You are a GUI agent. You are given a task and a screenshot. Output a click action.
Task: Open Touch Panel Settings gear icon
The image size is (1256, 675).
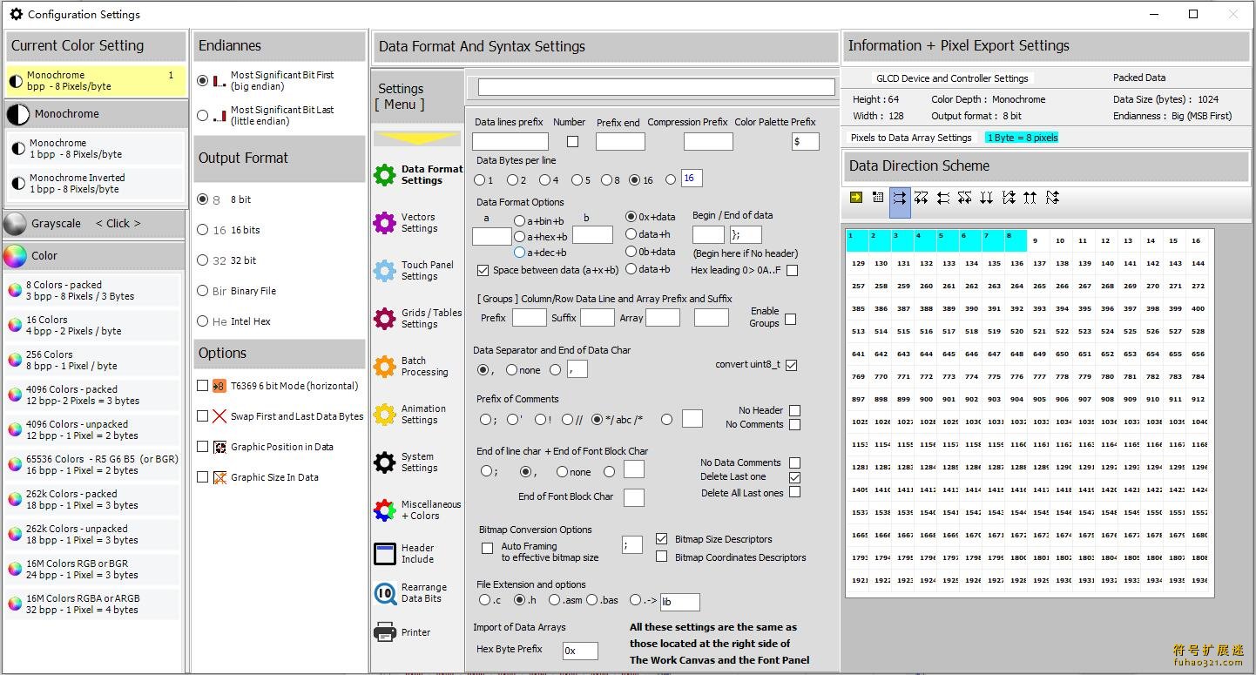click(x=384, y=271)
